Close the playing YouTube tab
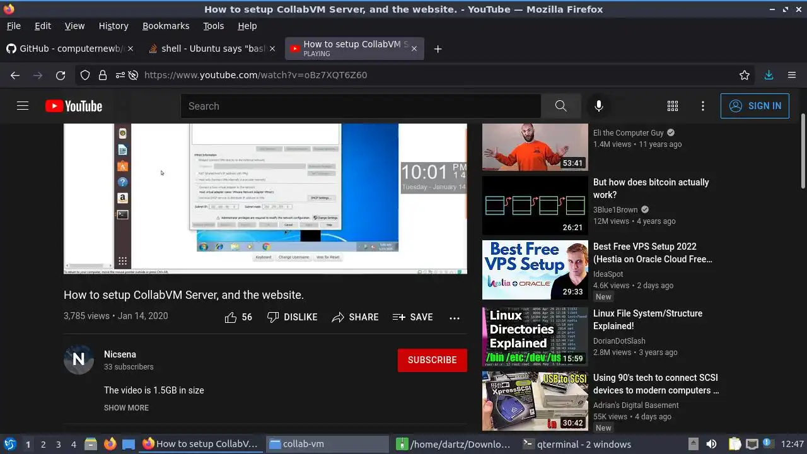 pyautogui.click(x=414, y=49)
